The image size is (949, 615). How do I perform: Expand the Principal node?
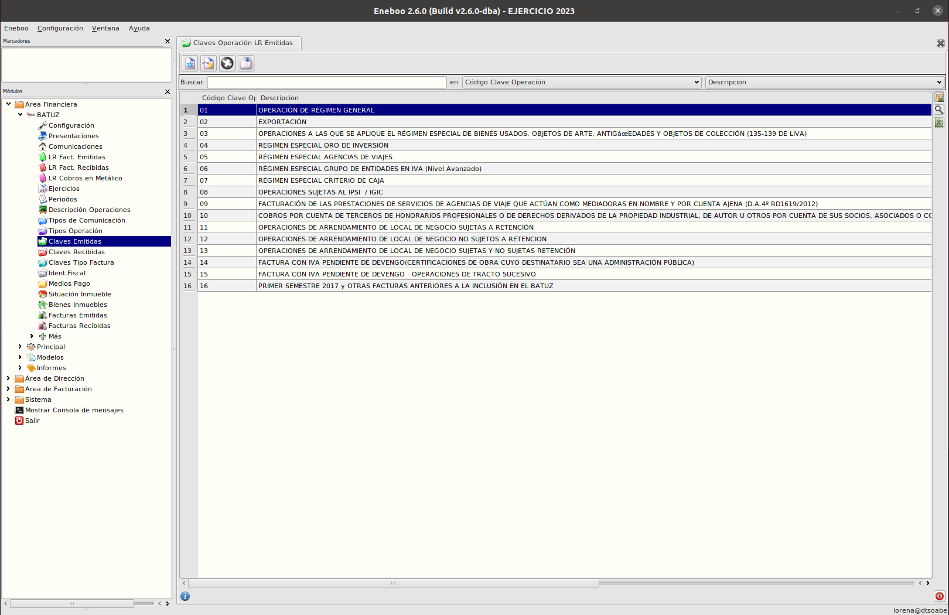coord(20,347)
